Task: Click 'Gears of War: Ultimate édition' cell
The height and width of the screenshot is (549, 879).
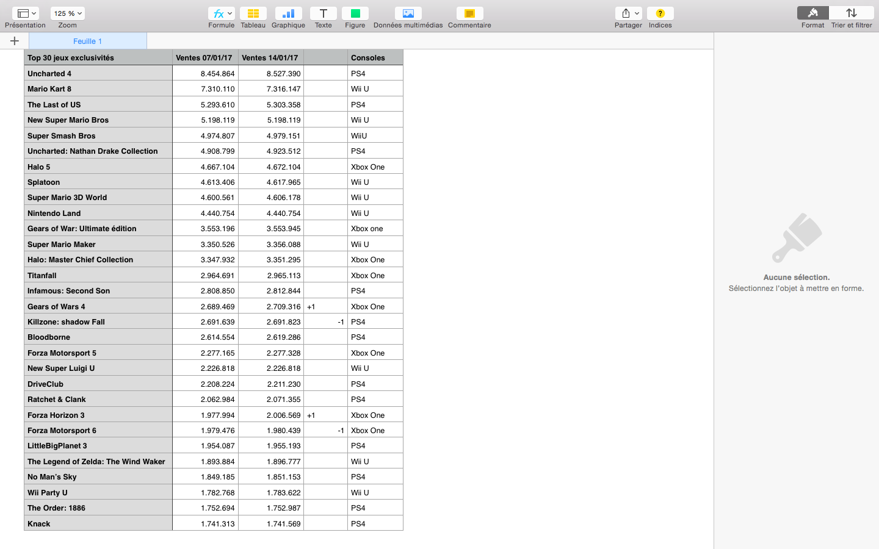Action: (98, 228)
